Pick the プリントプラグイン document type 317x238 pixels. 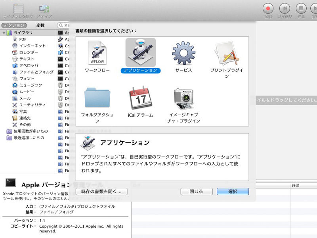pos(226,54)
